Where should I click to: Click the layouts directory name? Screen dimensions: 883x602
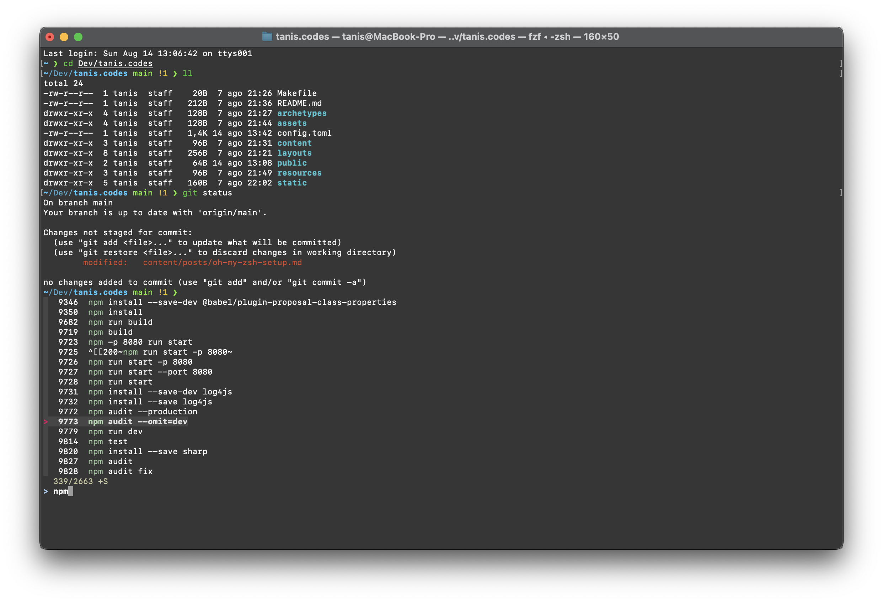coord(295,153)
